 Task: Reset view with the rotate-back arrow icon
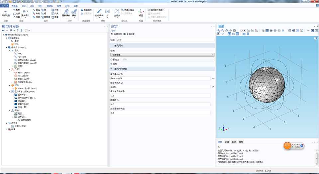coord(223,34)
